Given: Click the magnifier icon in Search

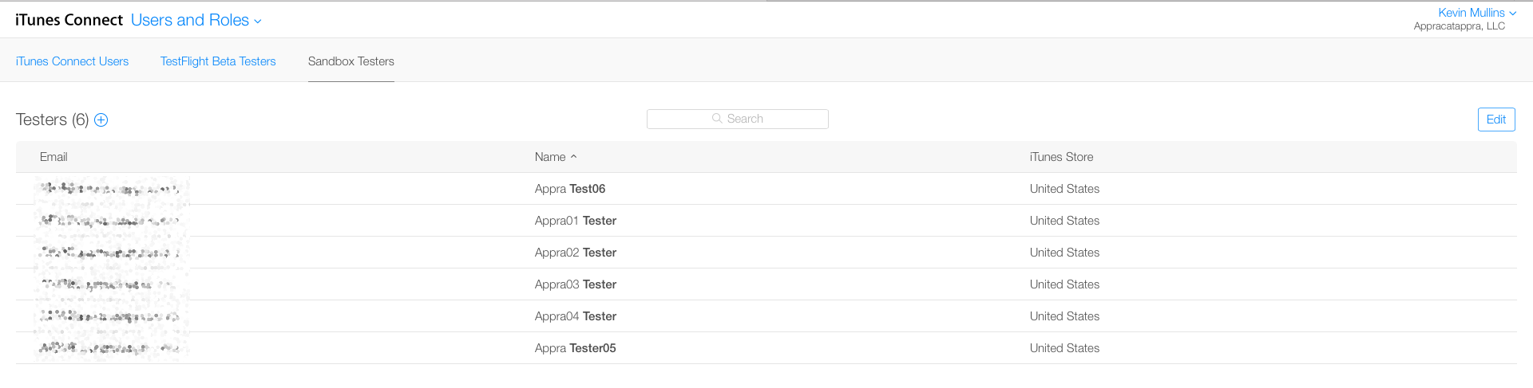Looking at the screenshot, I should click(x=717, y=119).
